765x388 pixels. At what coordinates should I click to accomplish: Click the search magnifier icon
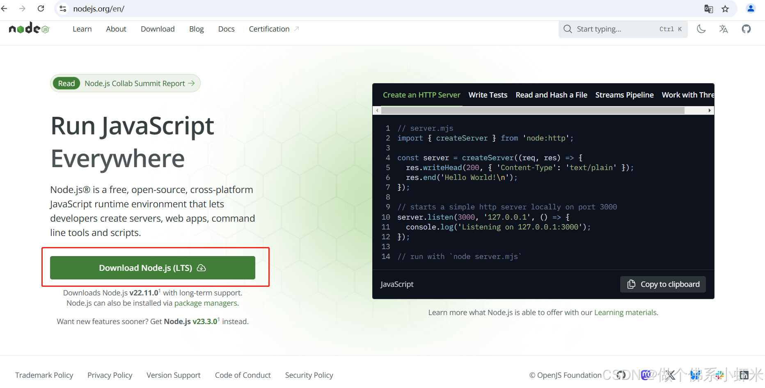(568, 29)
